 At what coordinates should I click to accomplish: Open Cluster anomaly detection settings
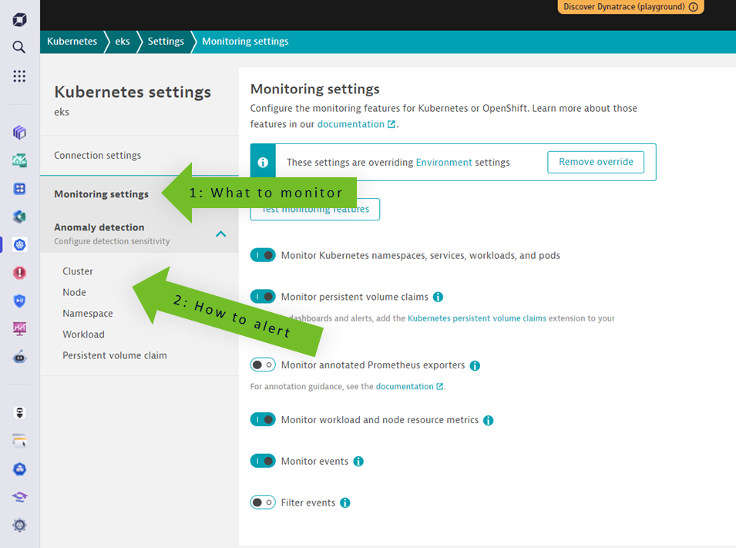[78, 271]
